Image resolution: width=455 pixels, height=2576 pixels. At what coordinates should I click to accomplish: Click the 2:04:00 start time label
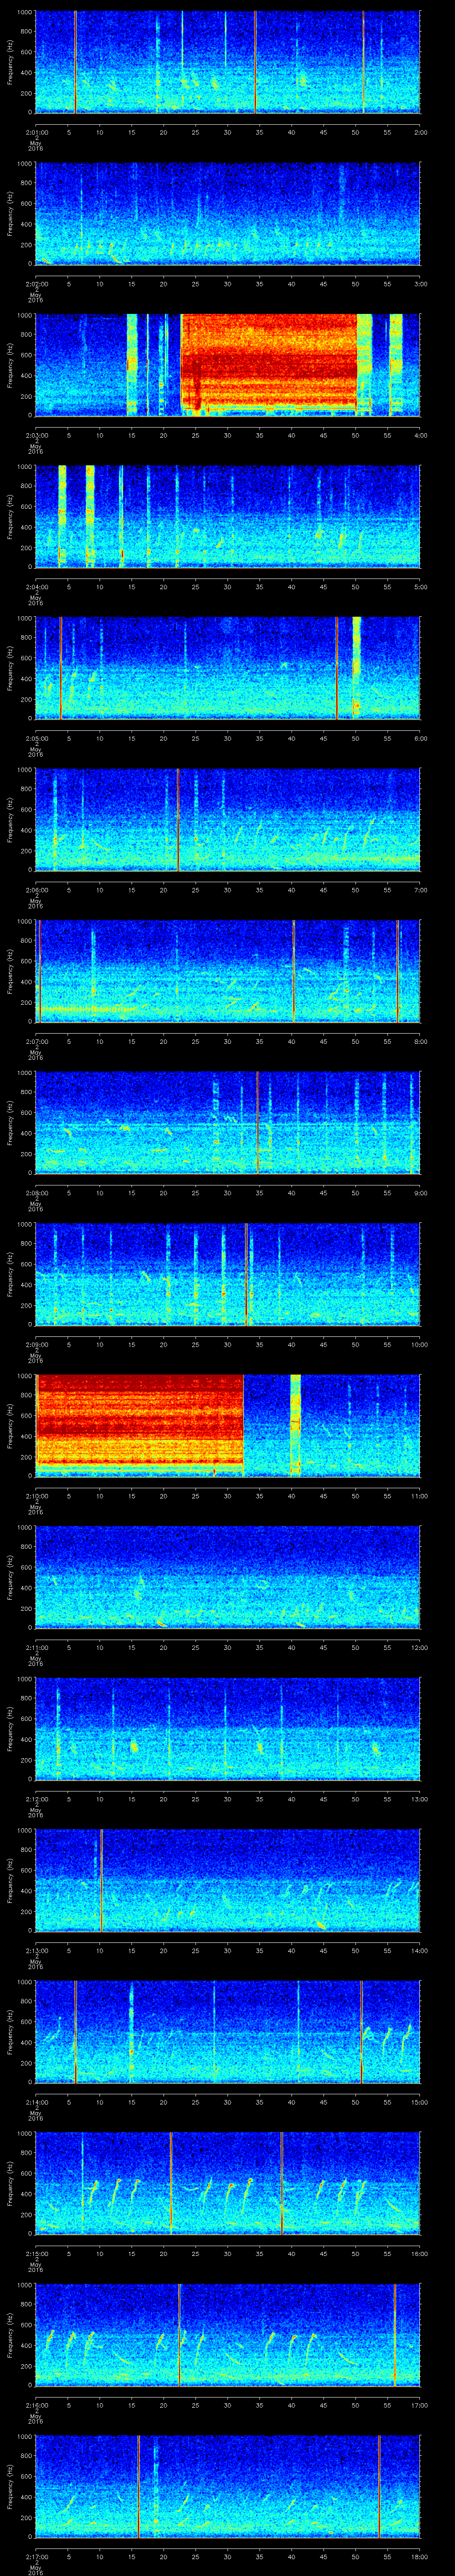pos(36,587)
